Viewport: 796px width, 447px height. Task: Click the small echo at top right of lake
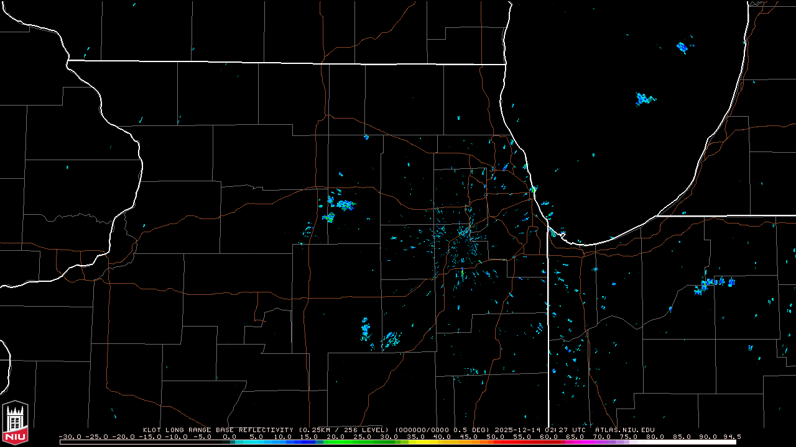coord(682,47)
